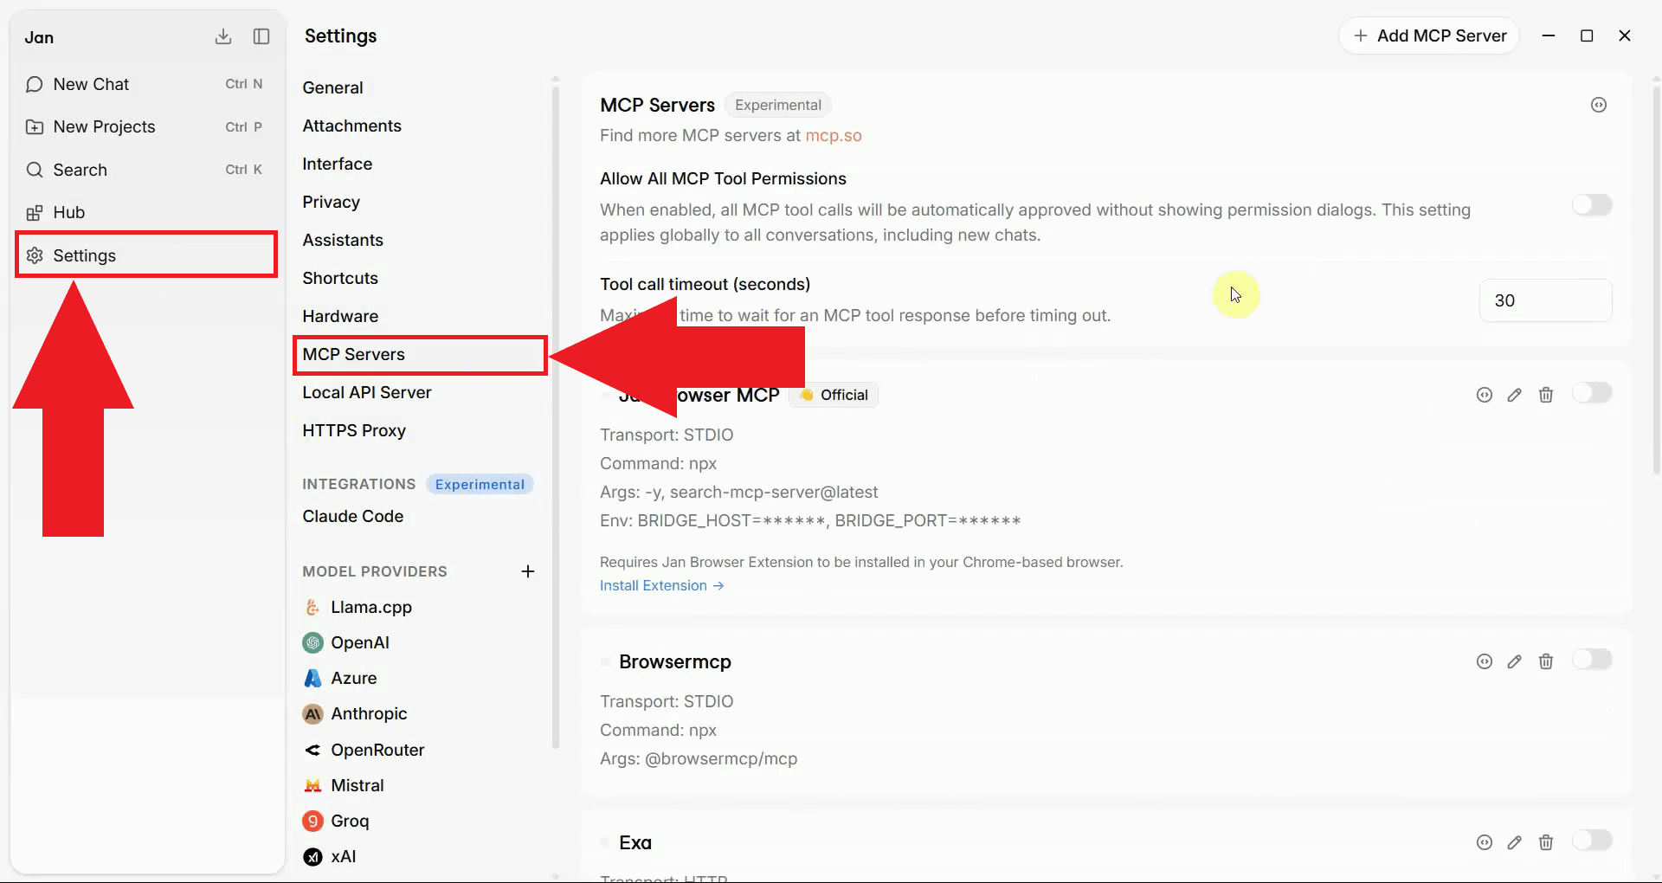Image resolution: width=1662 pixels, height=883 pixels.
Task: Open Claude Code integration settings
Action: point(352,516)
